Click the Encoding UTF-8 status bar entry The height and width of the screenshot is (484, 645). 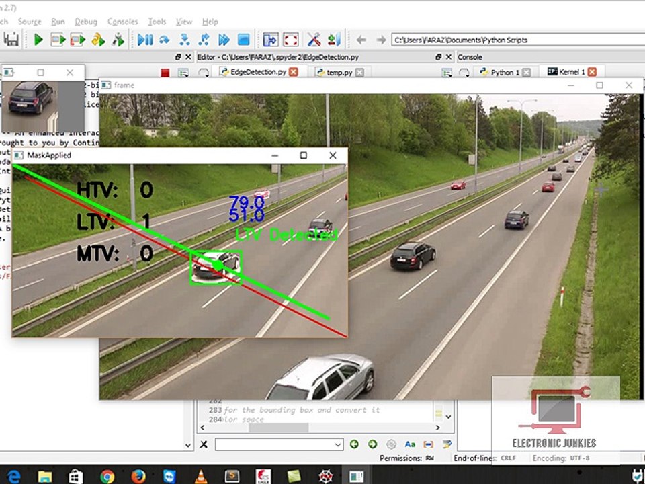point(561,458)
